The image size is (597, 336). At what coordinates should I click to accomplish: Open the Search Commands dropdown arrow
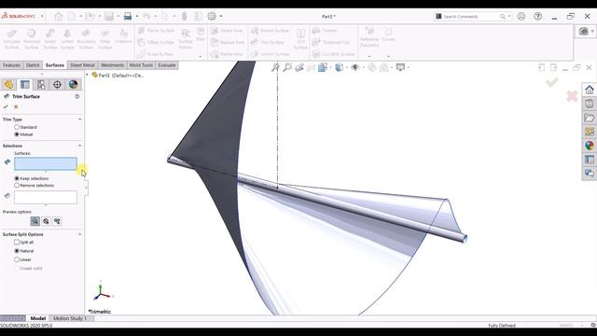(x=509, y=17)
